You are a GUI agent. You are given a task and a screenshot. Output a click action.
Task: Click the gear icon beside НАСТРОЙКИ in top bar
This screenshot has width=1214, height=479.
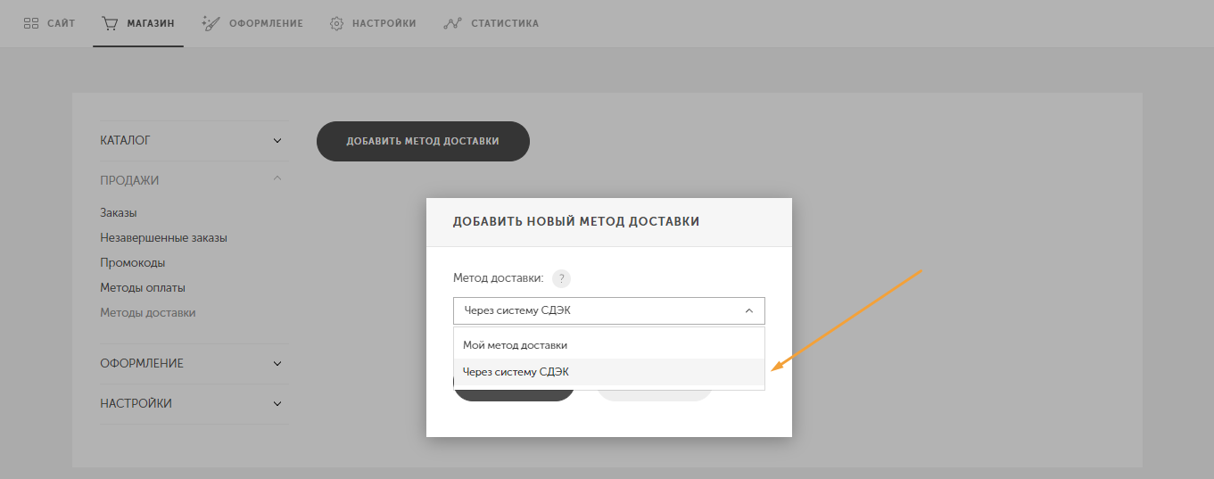click(x=336, y=23)
